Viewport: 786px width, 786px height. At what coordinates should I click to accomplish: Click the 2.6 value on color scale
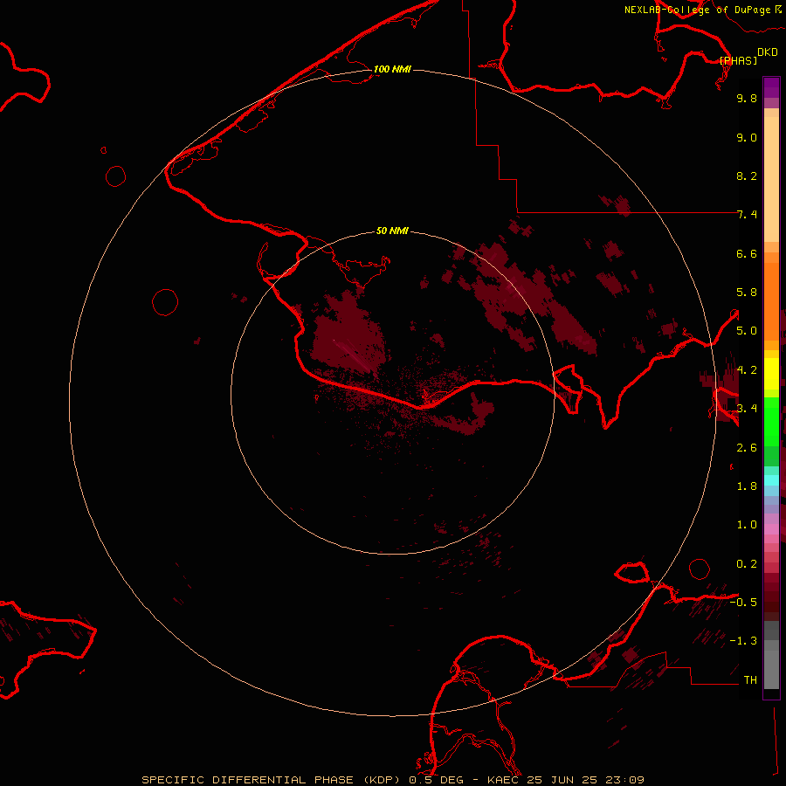747,448
